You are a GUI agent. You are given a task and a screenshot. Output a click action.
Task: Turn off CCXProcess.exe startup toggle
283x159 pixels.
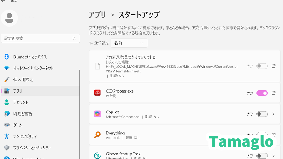(x=262, y=93)
